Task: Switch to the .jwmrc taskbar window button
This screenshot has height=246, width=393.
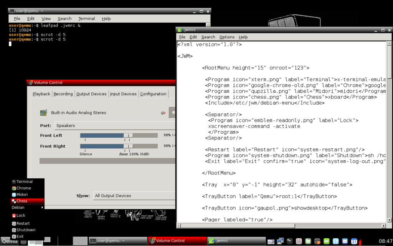Action: 236,241
